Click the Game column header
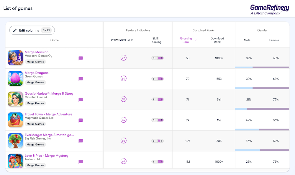295x175 pixels. click(55, 40)
